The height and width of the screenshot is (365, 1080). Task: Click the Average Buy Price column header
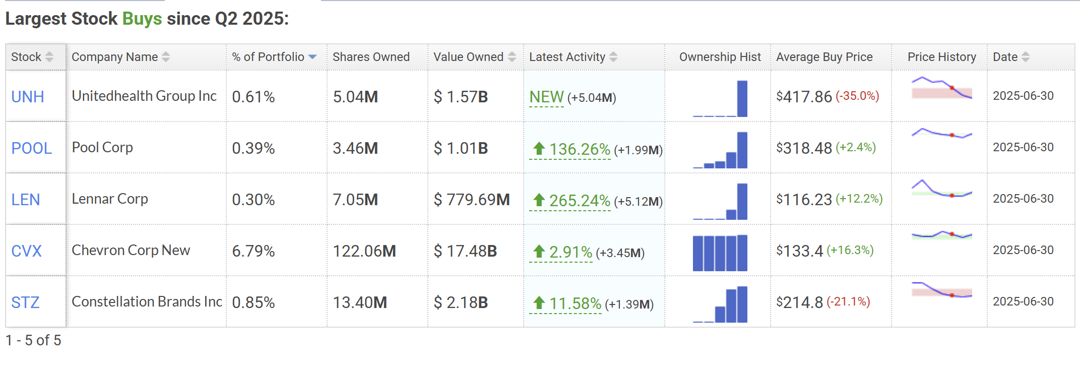point(824,57)
